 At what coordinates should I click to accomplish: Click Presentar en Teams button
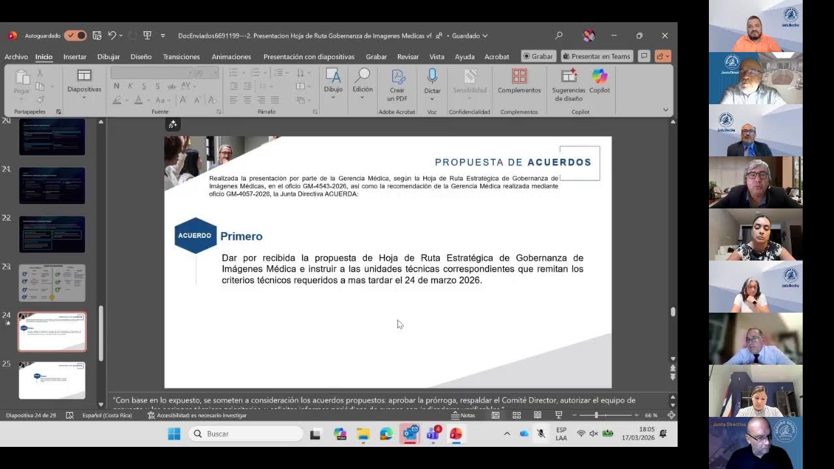[596, 57]
